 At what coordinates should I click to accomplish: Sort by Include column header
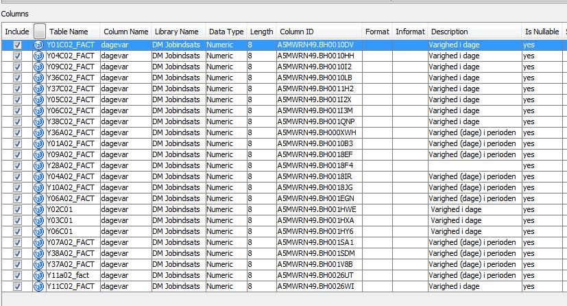pyautogui.click(x=16, y=32)
